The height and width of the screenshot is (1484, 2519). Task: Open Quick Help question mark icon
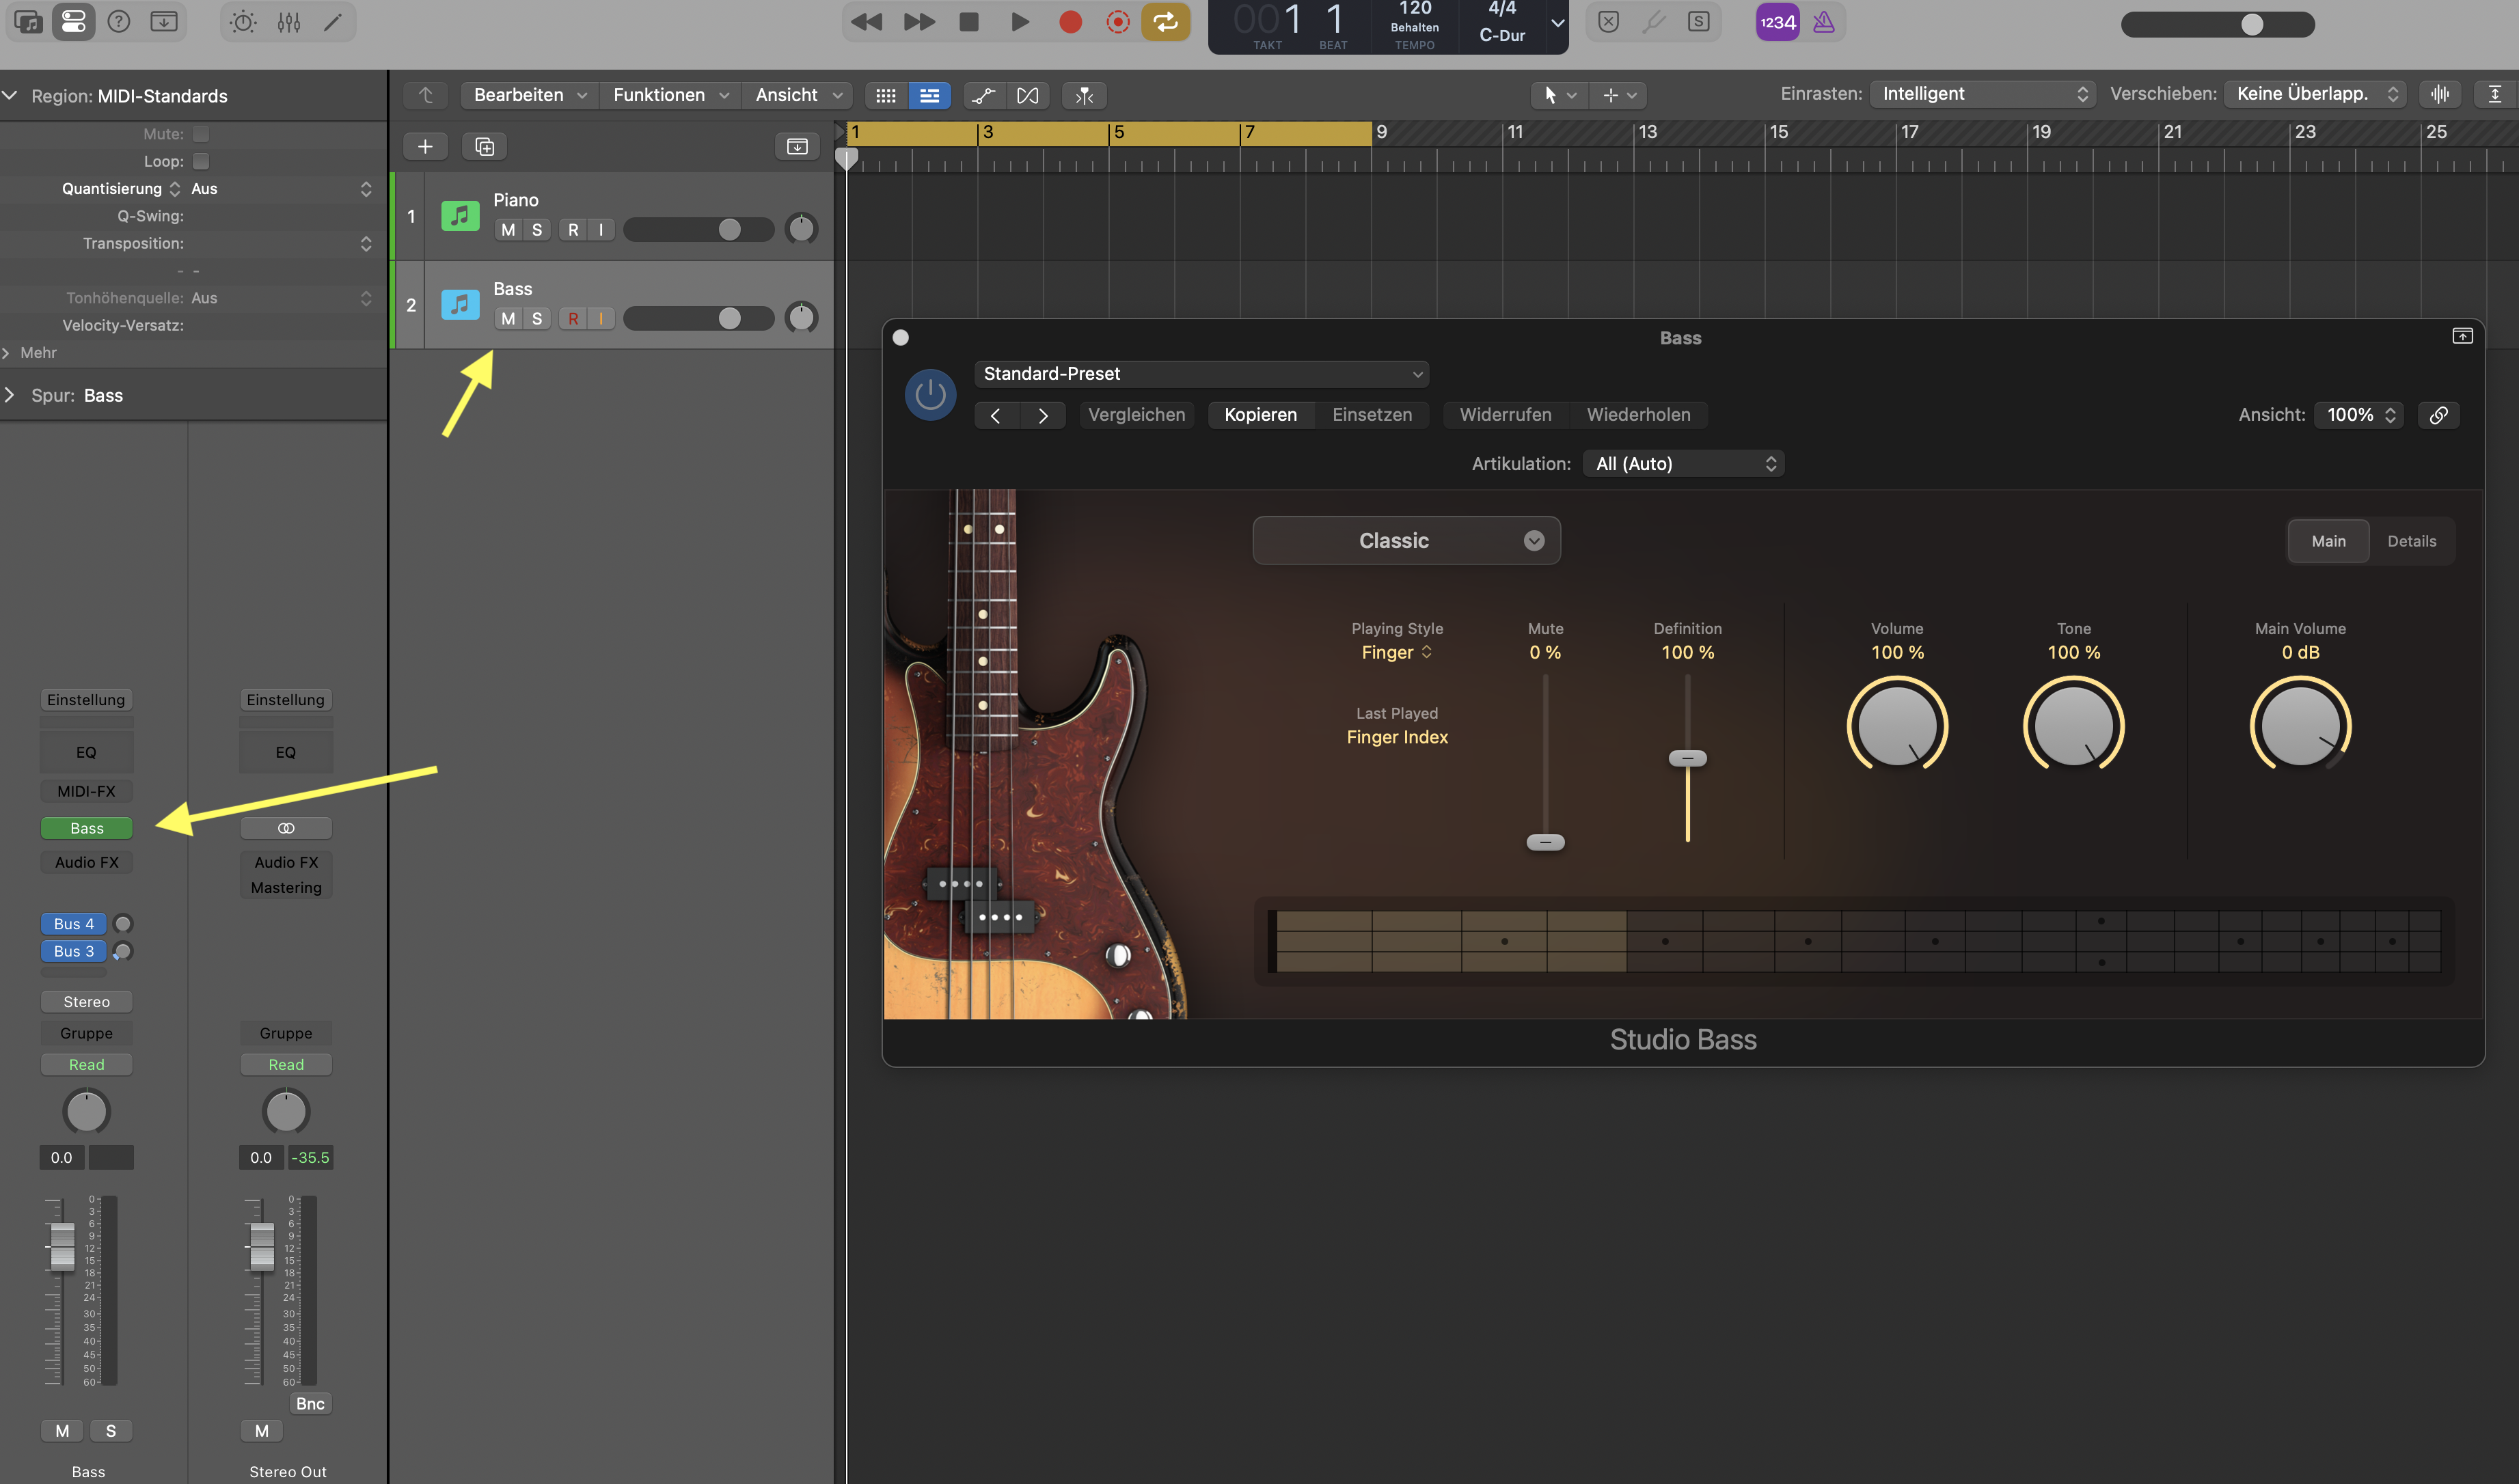coord(119,22)
